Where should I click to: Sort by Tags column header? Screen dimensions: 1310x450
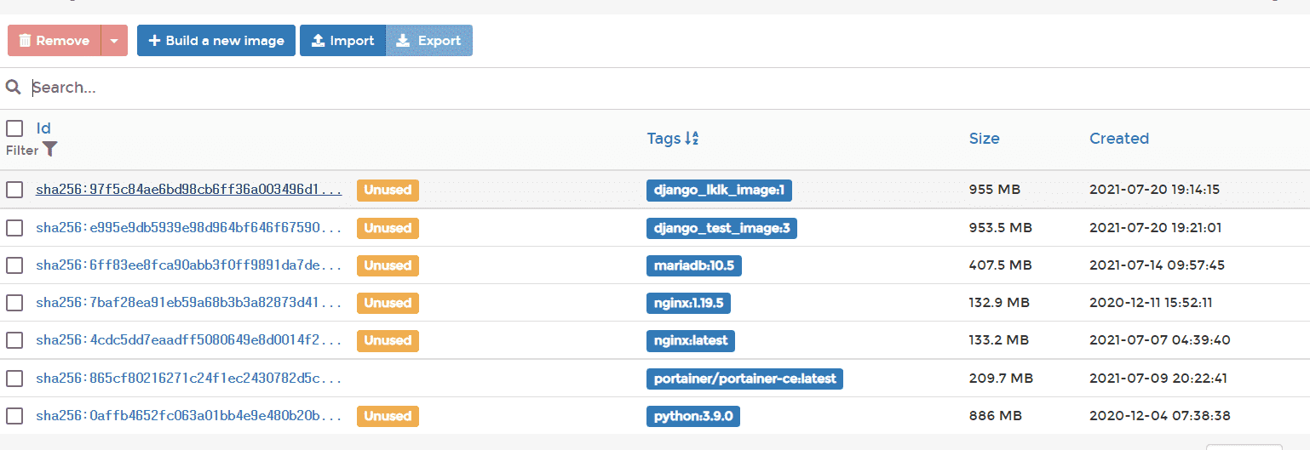[664, 139]
